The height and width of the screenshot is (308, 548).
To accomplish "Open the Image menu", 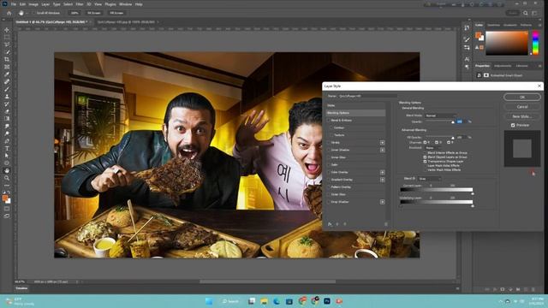I will [33, 4].
